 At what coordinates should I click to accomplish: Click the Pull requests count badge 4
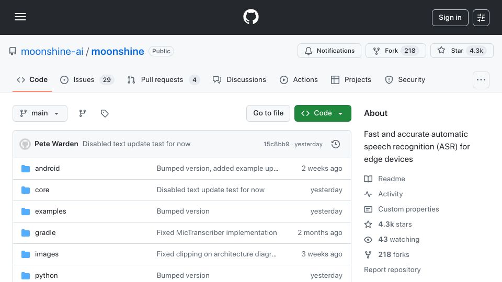tap(195, 79)
